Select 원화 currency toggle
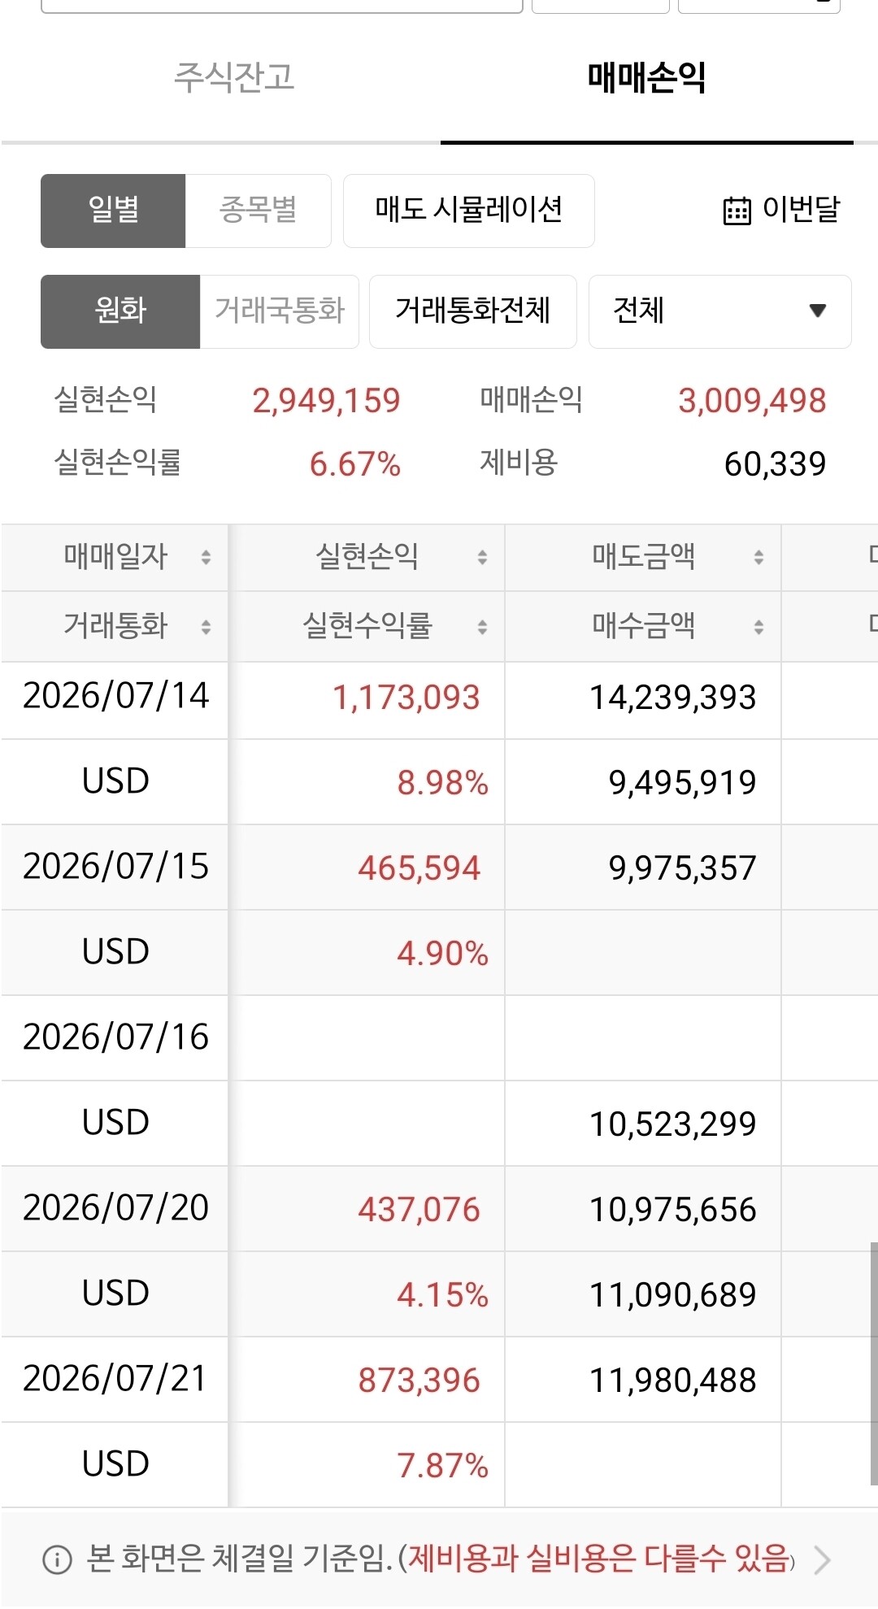 [x=120, y=311]
